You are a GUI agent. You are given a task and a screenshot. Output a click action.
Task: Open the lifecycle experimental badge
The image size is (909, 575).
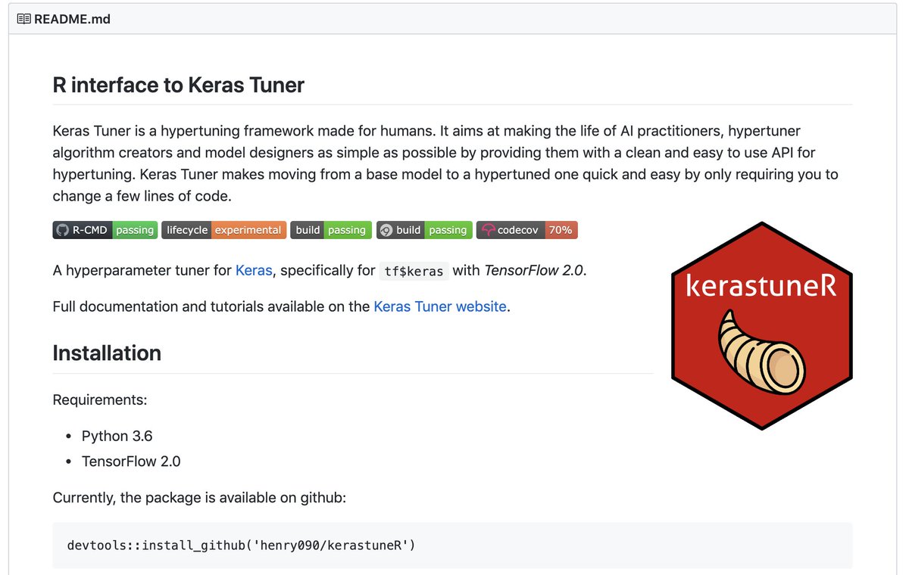tap(224, 230)
